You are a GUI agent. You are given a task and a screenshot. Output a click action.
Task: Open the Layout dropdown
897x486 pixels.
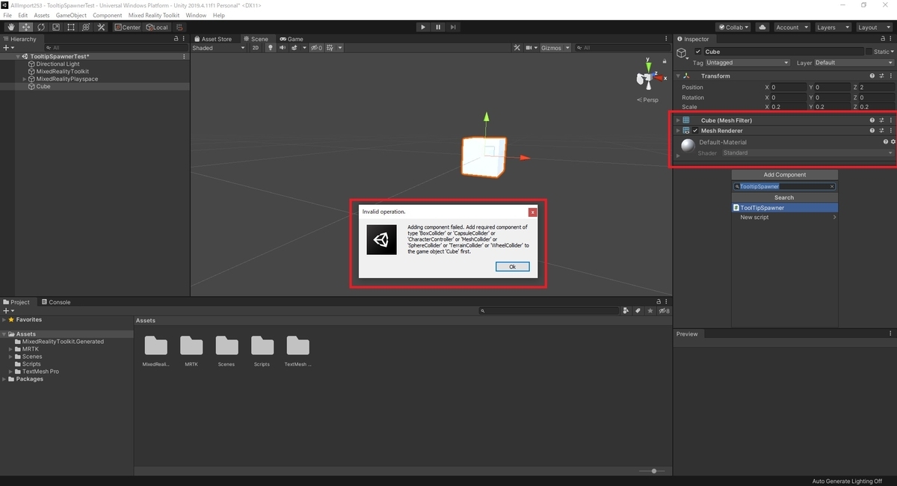873,27
